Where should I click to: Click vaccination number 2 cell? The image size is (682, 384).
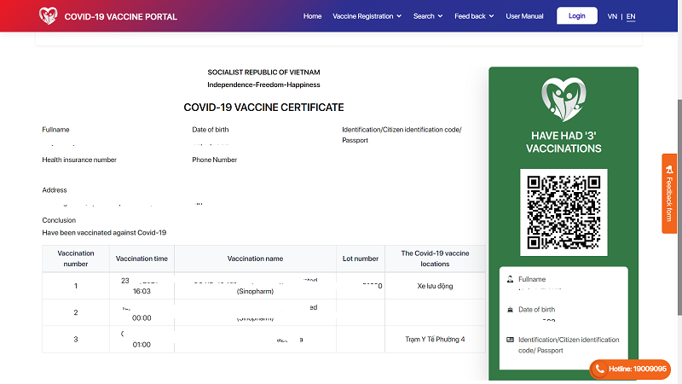point(76,312)
